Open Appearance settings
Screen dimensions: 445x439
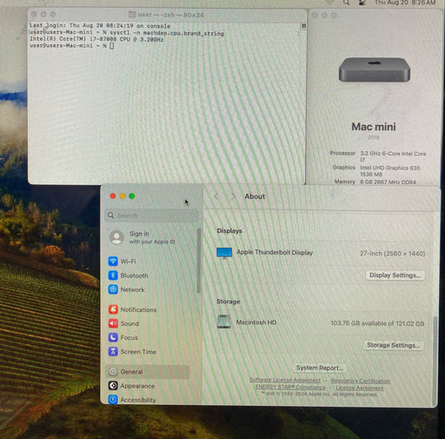131,386
